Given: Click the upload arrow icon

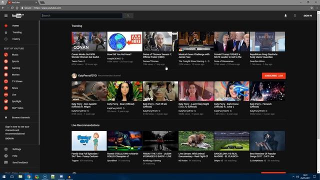Looking at the screenshot, I should click(x=285, y=15).
